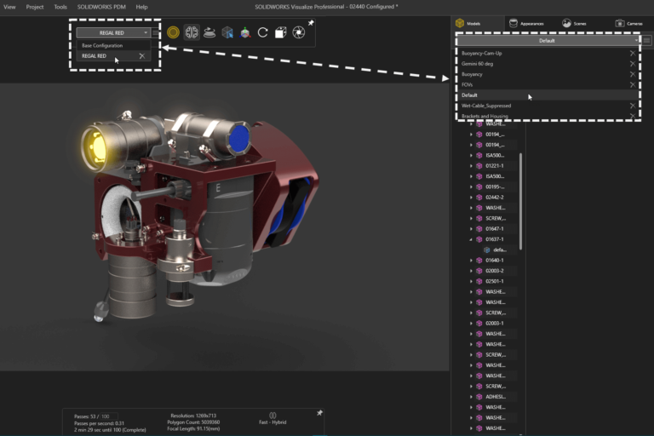This screenshot has width=654, height=436.
Task: Expand the 02442-2 tree node
Action: [471, 198]
